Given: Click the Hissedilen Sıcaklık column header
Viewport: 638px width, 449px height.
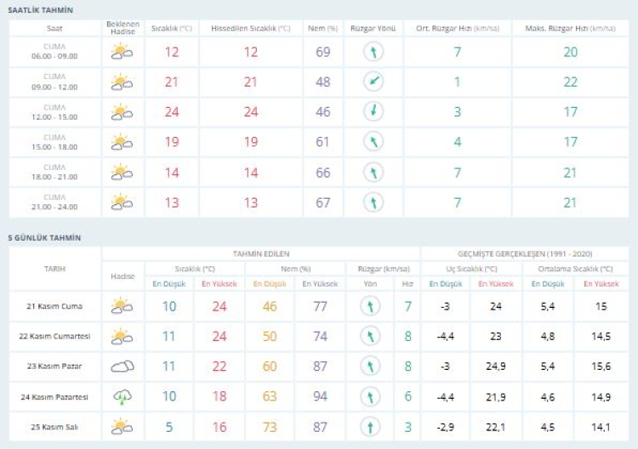Looking at the screenshot, I should 250,28.
